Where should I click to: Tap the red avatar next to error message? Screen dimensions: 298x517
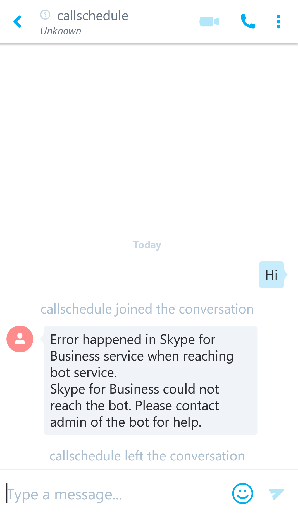click(20, 339)
